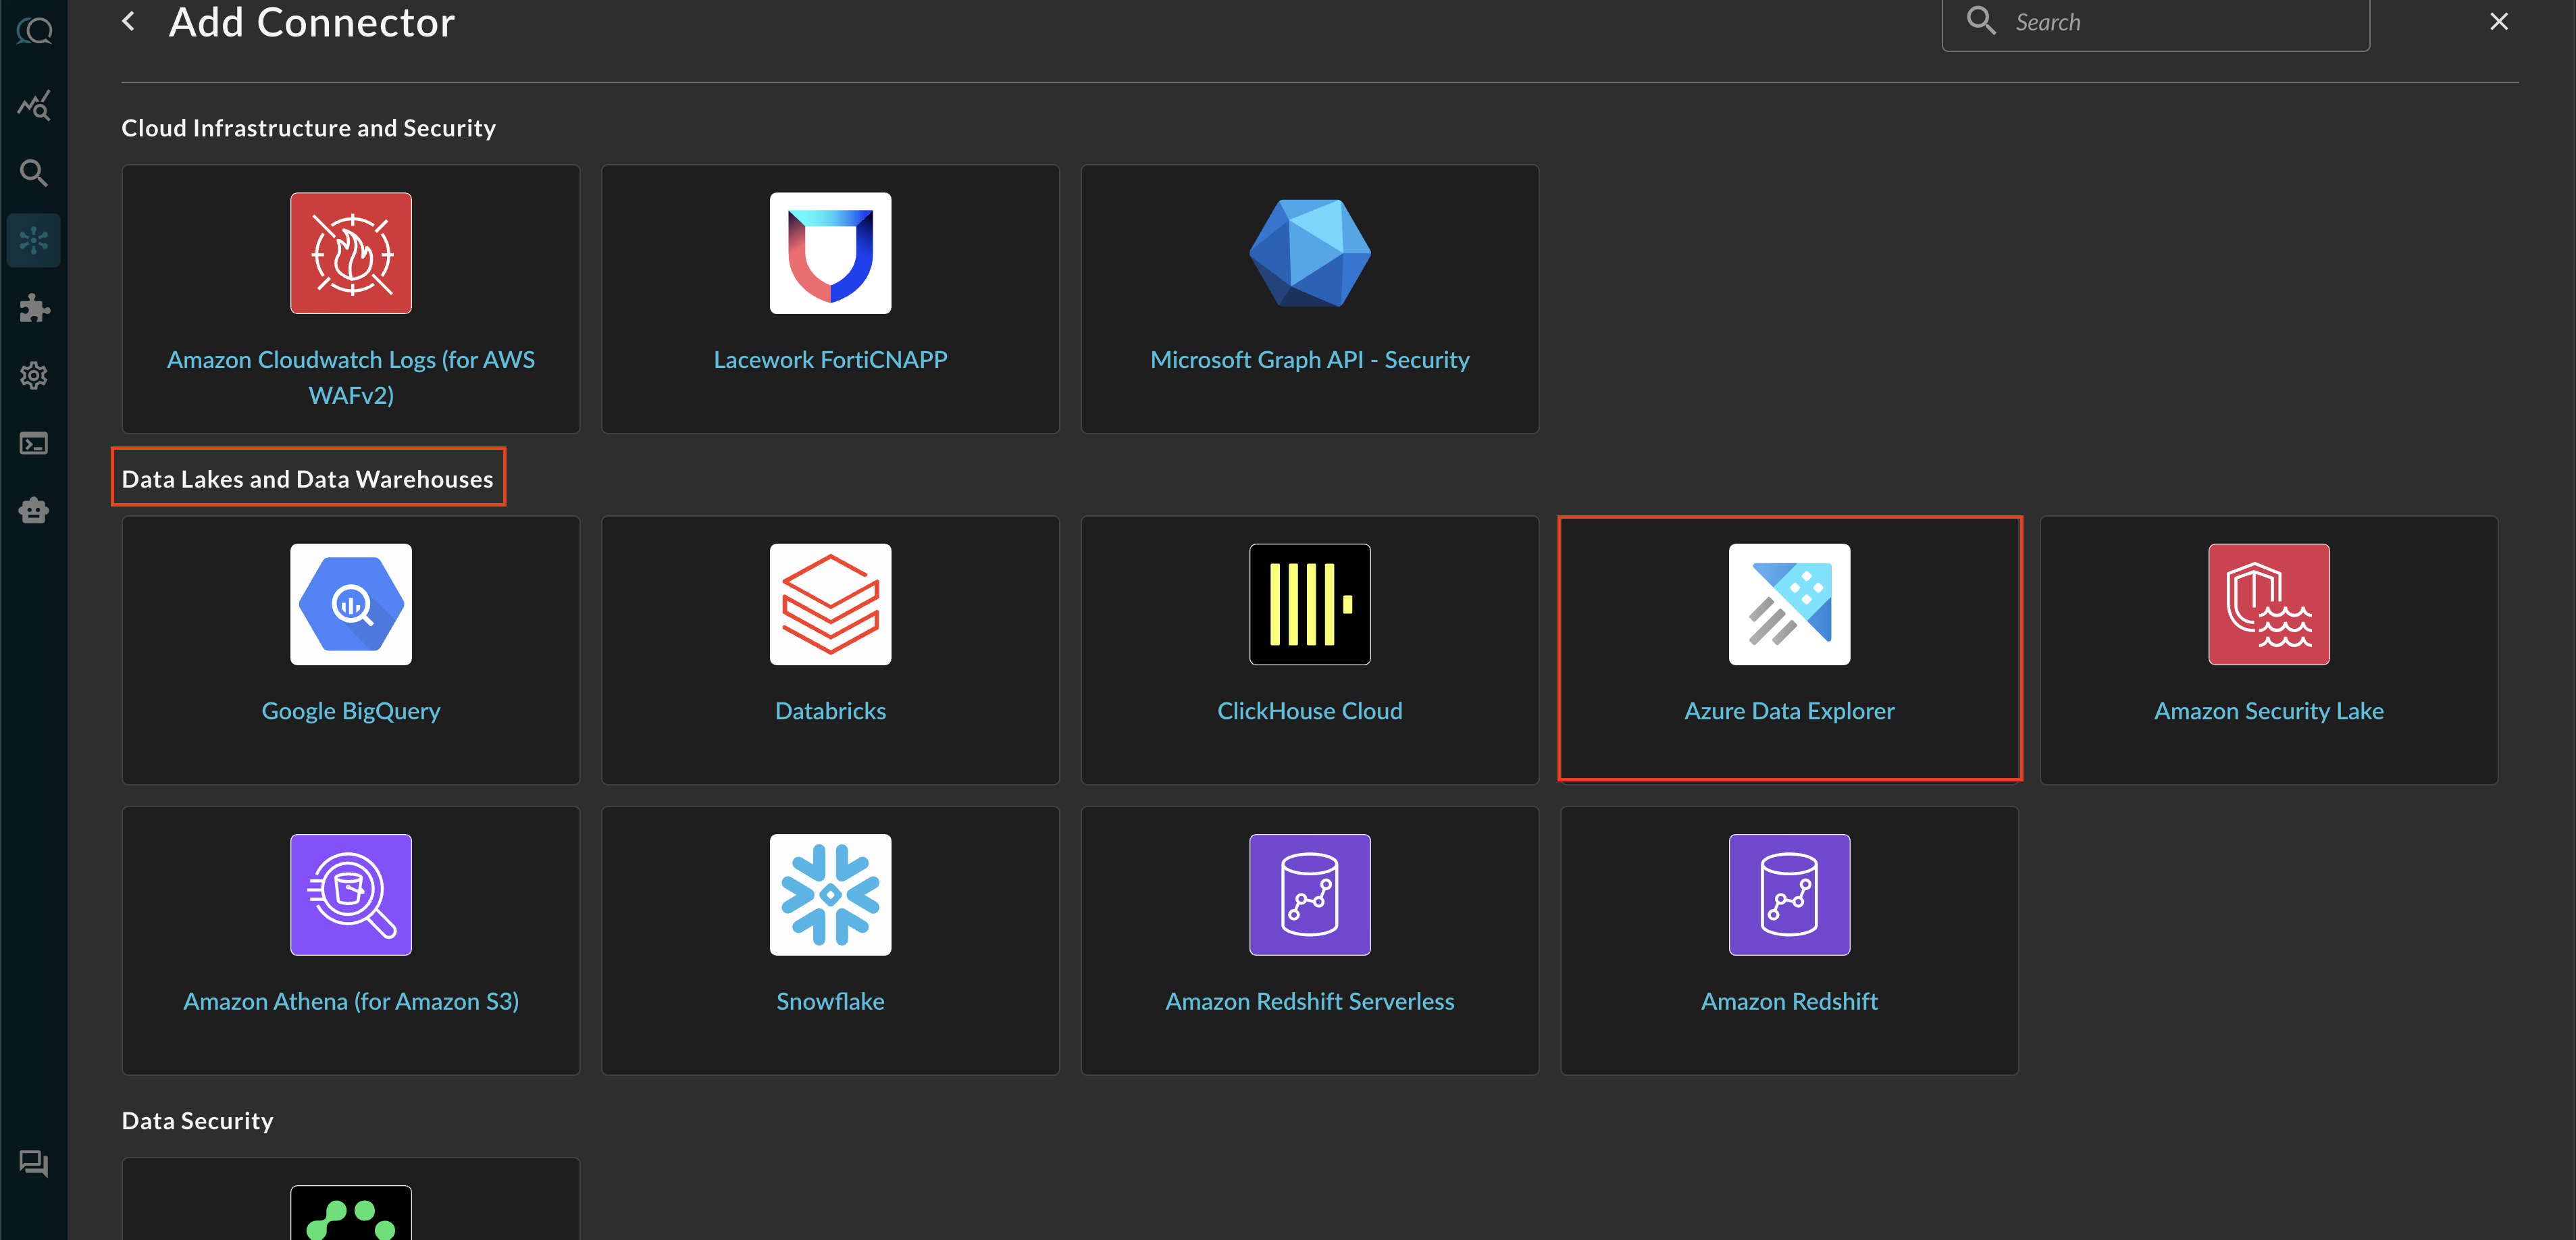Select the Amazon Security Lake icon

click(2268, 604)
